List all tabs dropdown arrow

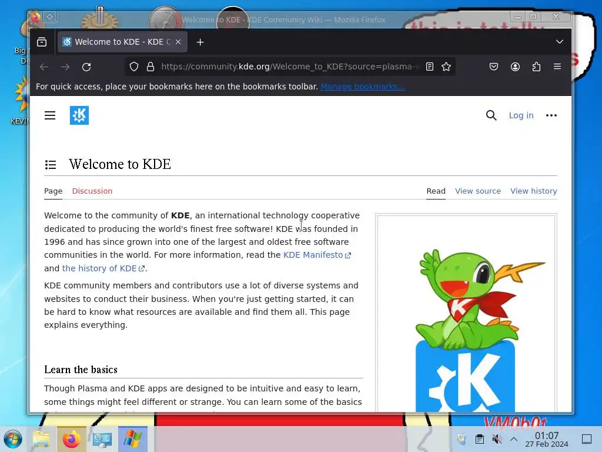(560, 42)
